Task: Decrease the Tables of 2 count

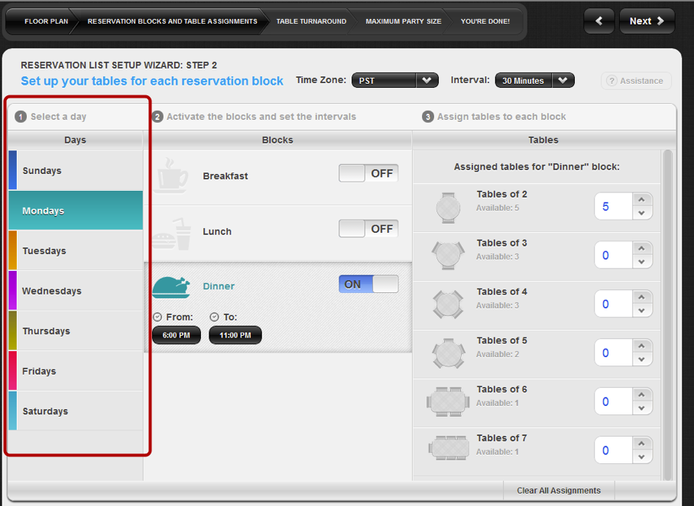Action: (641, 213)
